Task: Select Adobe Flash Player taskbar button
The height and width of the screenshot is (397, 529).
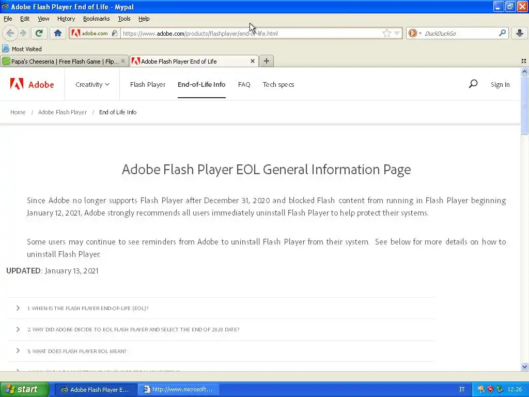Action: pyautogui.click(x=96, y=390)
